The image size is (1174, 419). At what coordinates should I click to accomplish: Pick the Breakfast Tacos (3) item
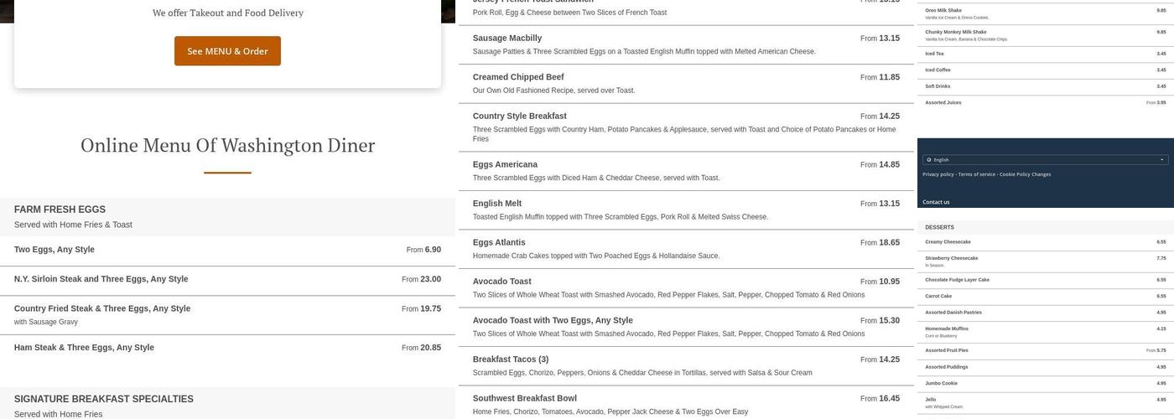coord(511,360)
